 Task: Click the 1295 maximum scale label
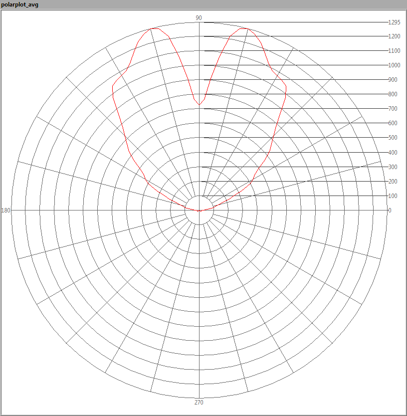(x=394, y=22)
